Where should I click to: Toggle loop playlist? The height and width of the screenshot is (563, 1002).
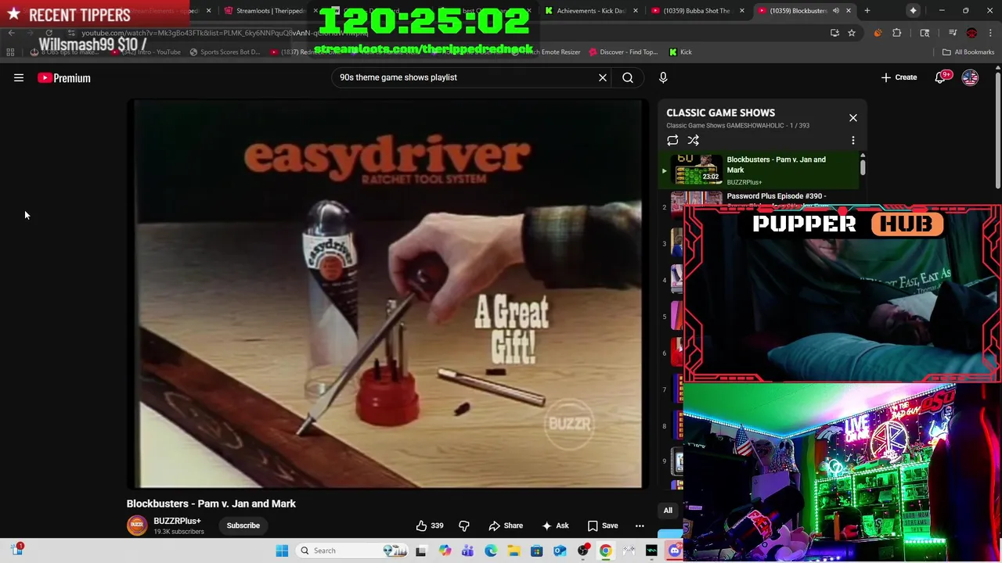pos(672,141)
